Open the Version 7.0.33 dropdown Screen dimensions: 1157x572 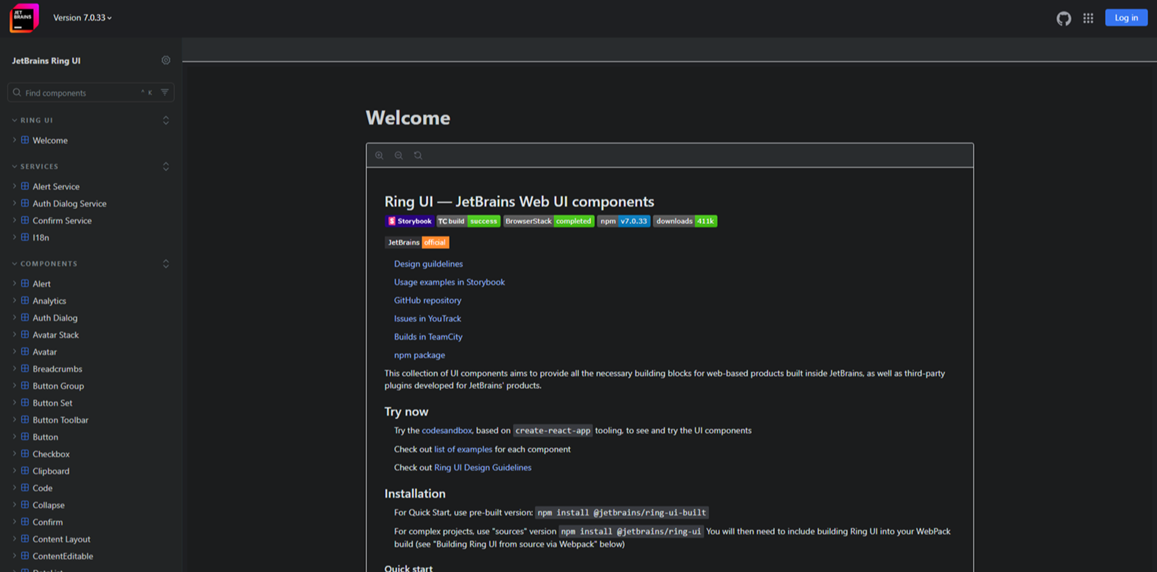pos(82,18)
